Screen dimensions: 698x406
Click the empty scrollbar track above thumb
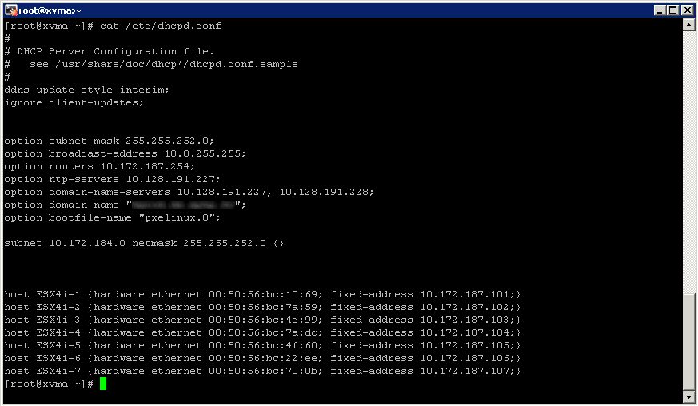click(x=688, y=162)
